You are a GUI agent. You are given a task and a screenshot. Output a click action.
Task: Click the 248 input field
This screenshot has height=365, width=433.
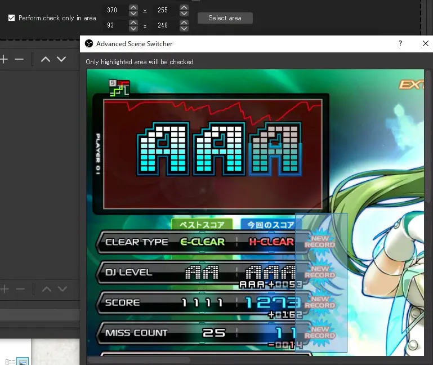[167, 25]
